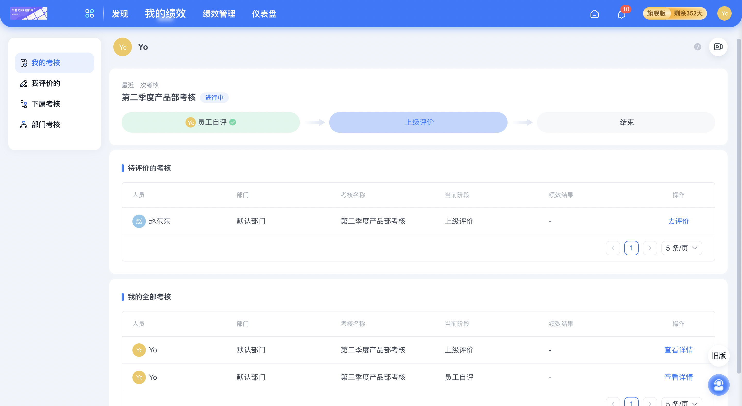
Task: Click 赵东东 name in table
Action: [159, 221]
